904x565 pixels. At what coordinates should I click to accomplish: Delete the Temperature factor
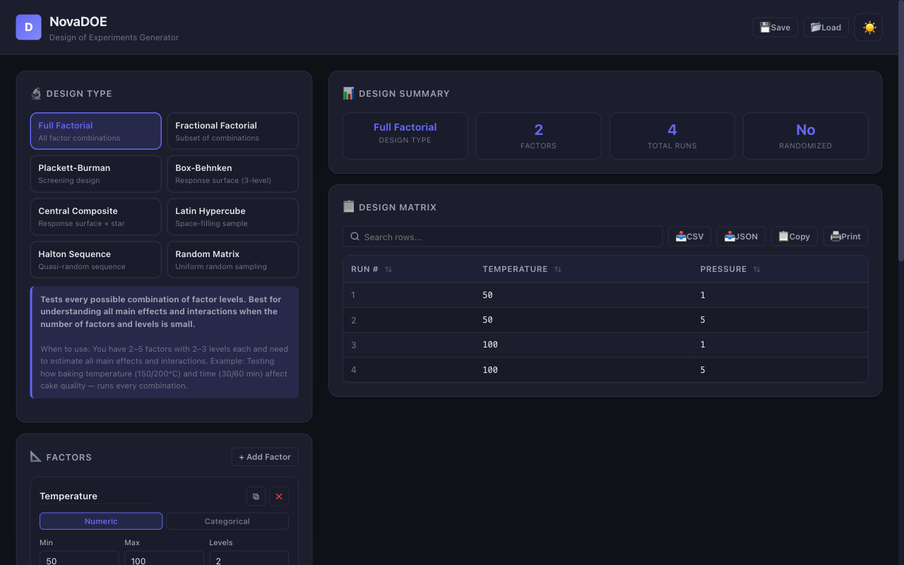tap(279, 496)
